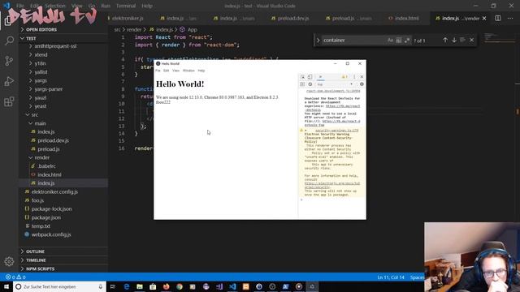
Task: Expand the yargs-parser folder
Action: 49,89
